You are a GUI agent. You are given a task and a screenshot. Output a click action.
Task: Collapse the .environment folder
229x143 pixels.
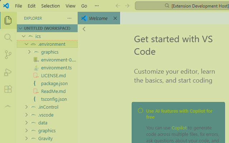pos(26,44)
